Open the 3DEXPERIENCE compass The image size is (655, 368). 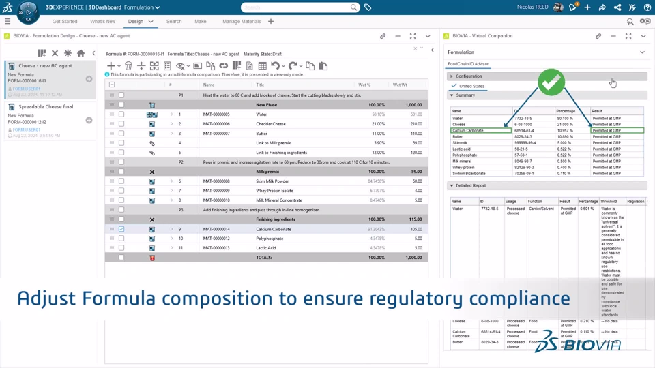pyautogui.click(x=28, y=12)
